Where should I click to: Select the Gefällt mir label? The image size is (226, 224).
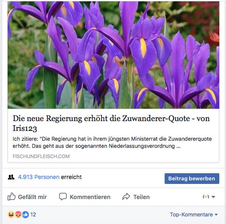[x=32, y=197]
